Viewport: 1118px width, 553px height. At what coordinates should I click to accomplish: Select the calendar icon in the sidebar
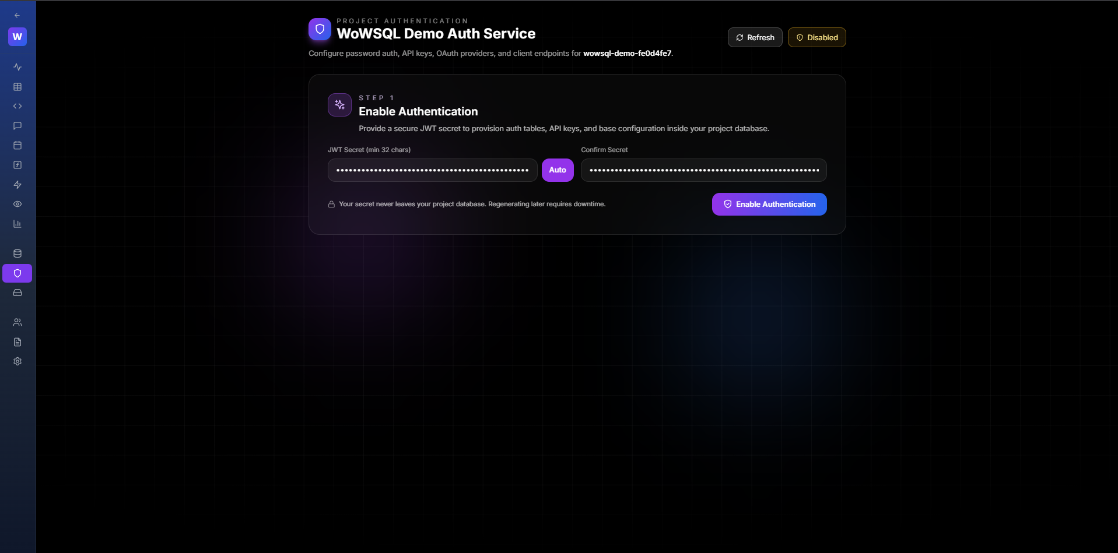pyautogui.click(x=17, y=145)
